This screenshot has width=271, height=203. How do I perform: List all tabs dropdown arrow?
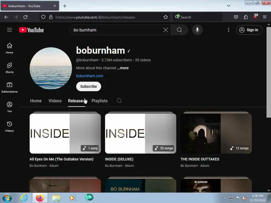[228, 6]
